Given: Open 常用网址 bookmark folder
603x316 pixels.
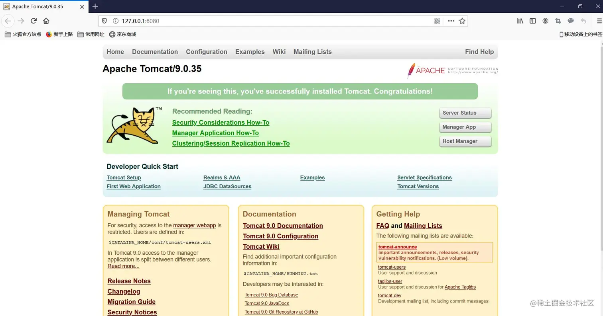Looking at the screenshot, I should click(x=91, y=34).
